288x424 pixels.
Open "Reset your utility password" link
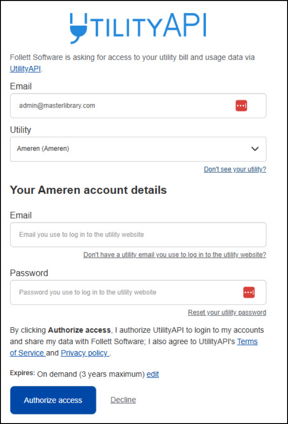click(227, 312)
